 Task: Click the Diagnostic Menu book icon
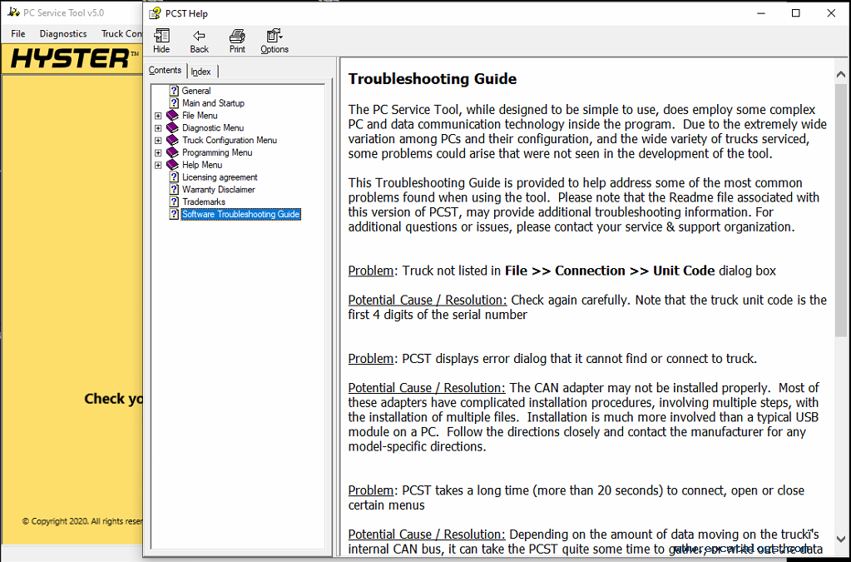pos(173,128)
